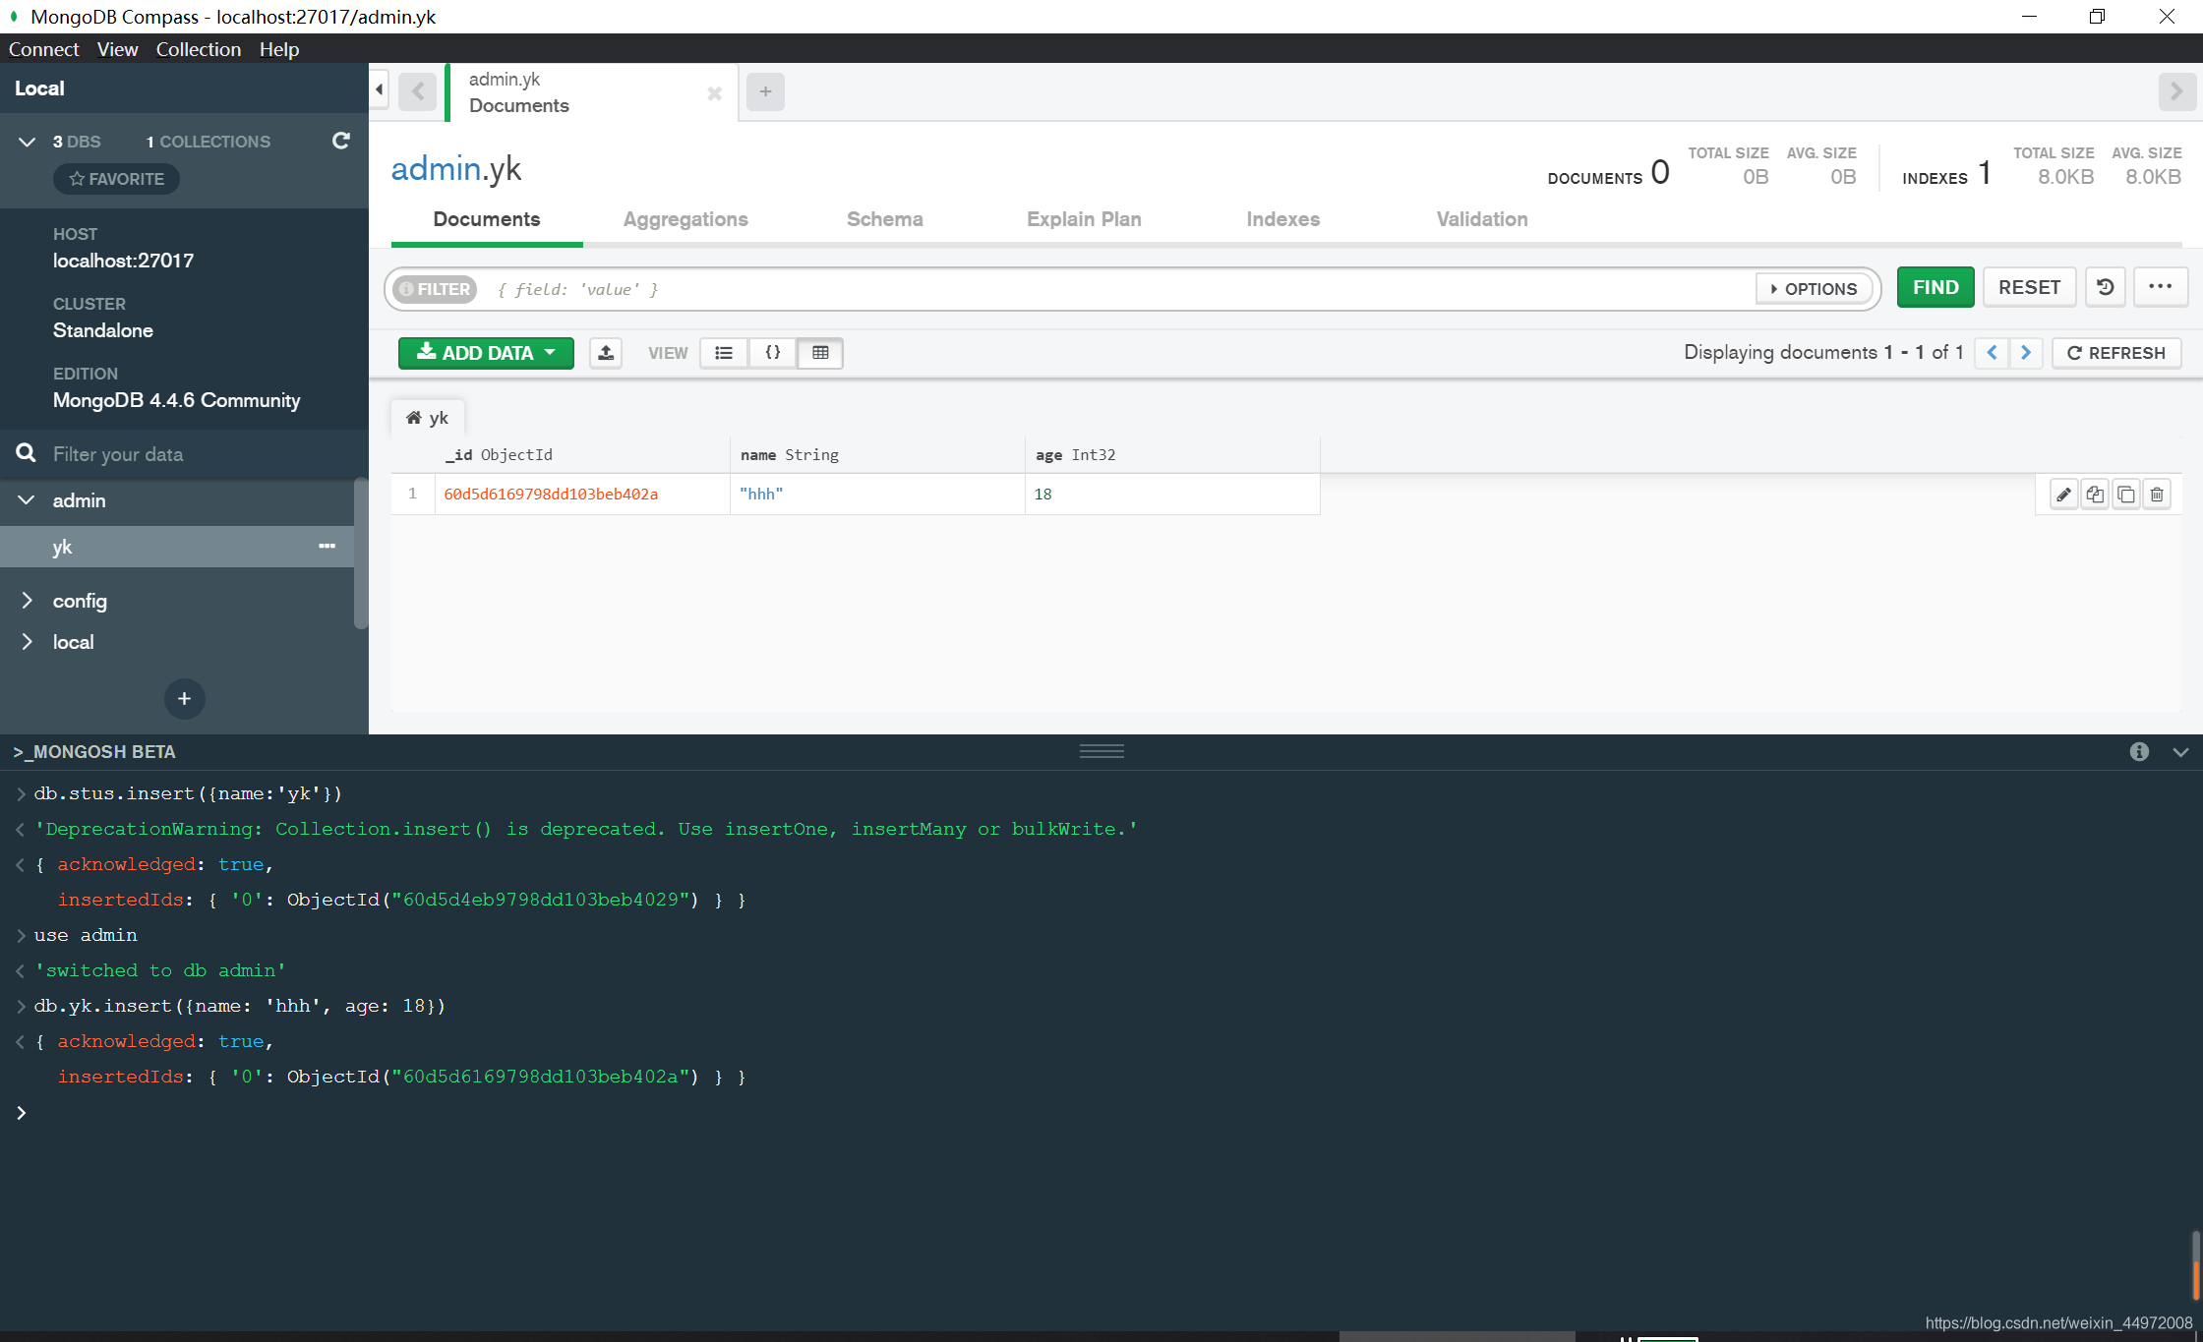The image size is (2203, 1342).
Task: Click the clone document icon
Action: 2125,495
